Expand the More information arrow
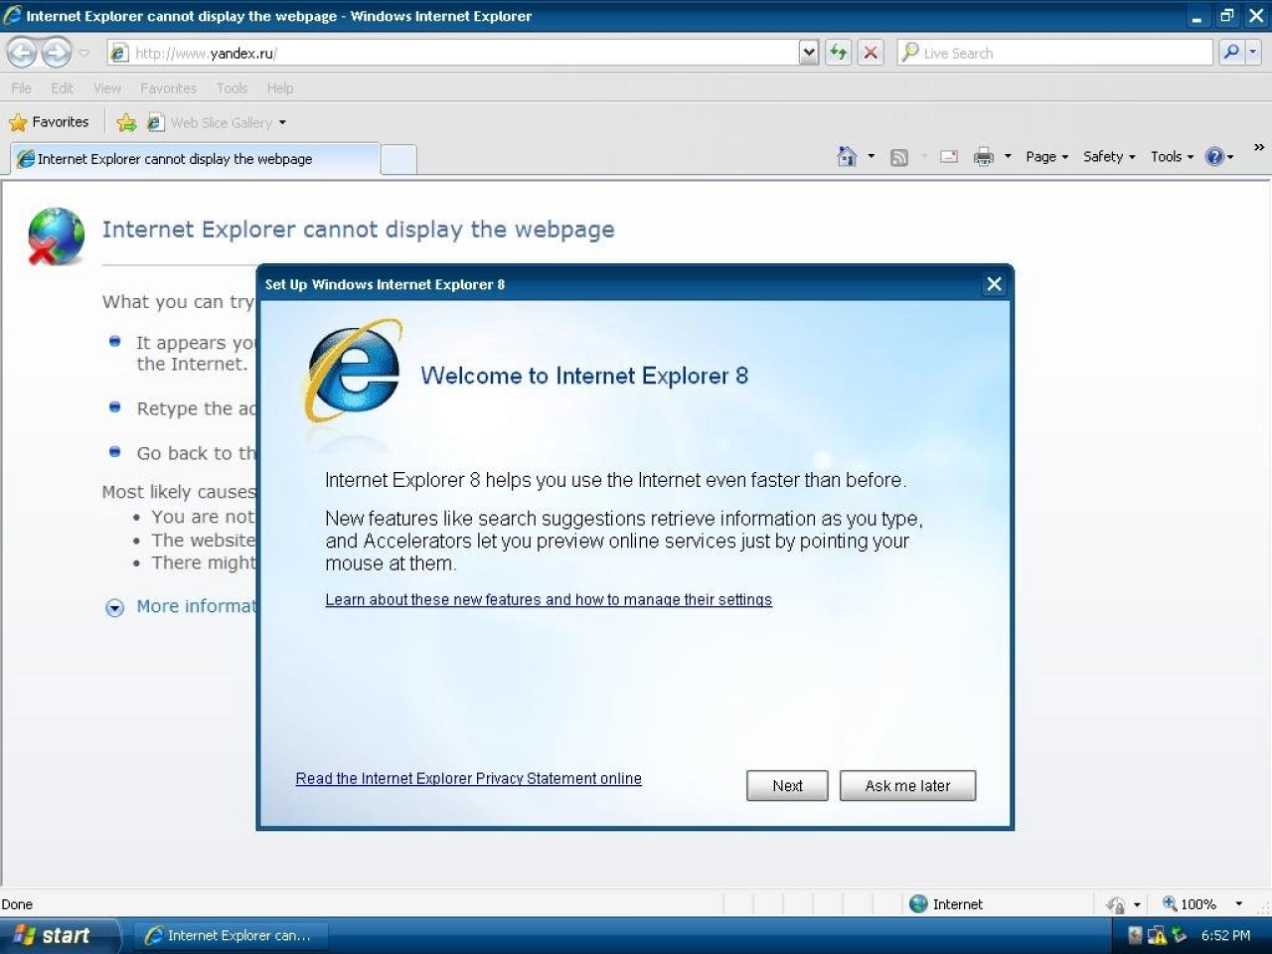Image resolution: width=1272 pixels, height=954 pixels. point(115,607)
